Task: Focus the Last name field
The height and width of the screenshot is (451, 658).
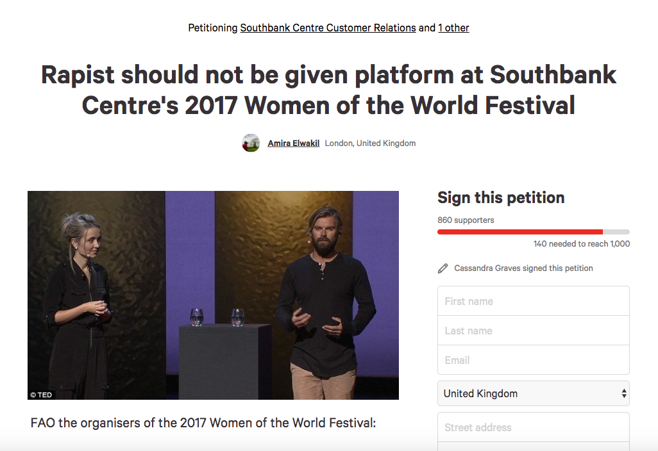Action: pyautogui.click(x=534, y=331)
